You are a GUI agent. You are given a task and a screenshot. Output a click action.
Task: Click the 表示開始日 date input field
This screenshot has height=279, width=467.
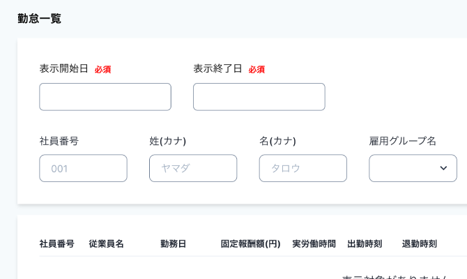(105, 97)
